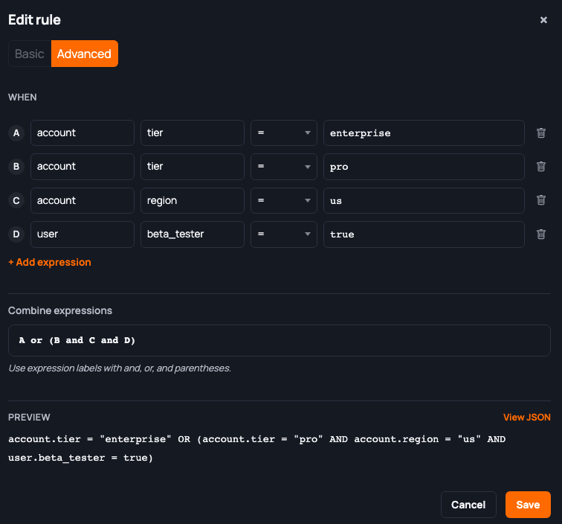Open operator dropdown for expression B
562x524 pixels.
click(283, 167)
